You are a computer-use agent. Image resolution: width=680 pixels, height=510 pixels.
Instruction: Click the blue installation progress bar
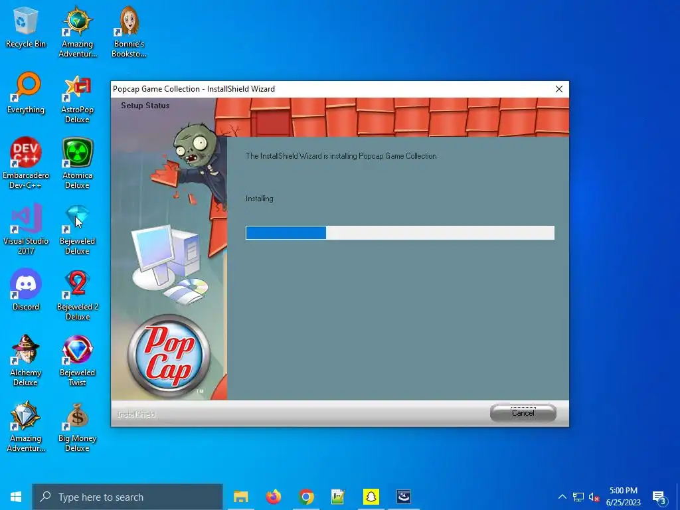click(x=400, y=232)
